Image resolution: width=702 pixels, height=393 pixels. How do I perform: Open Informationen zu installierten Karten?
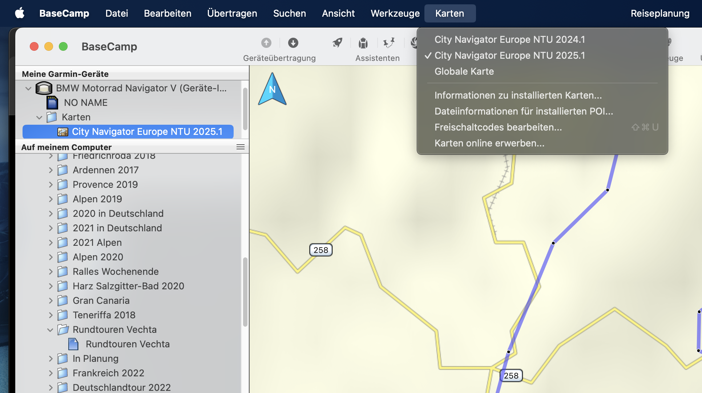point(518,95)
